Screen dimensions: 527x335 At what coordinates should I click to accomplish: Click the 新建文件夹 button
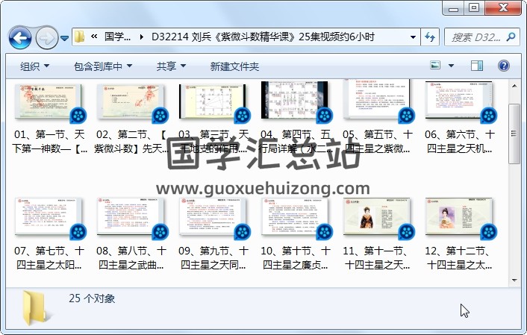pos(234,66)
